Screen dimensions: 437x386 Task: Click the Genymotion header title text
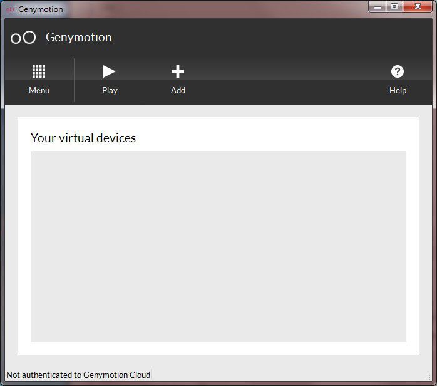tap(79, 38)
